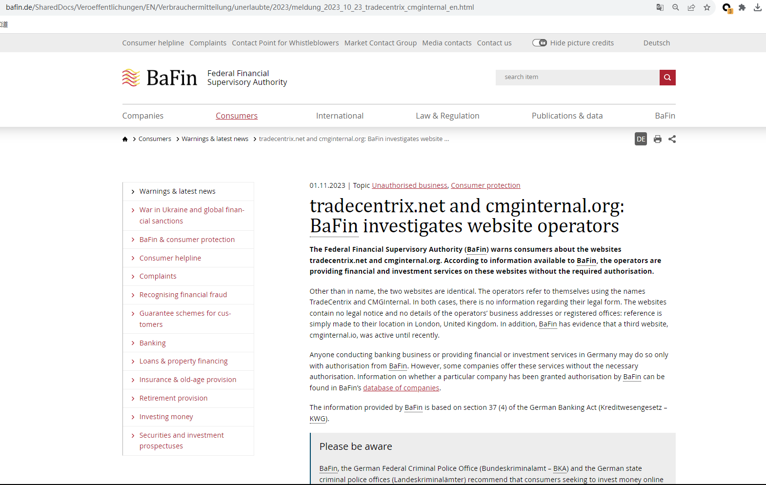This screenshot has height=485, width=766.
Task: Switch to German with the DE icon
Action: pyautogui.click(x=641, y=139)
